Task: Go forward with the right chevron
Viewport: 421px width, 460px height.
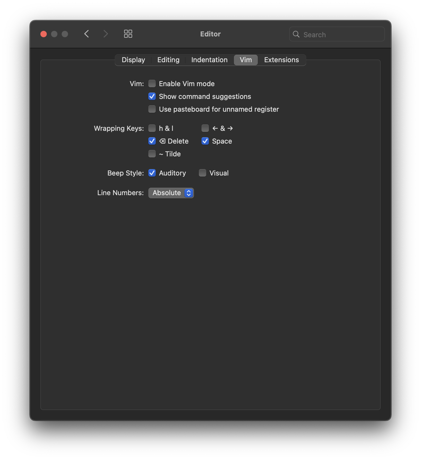Action: coord(106,34)
